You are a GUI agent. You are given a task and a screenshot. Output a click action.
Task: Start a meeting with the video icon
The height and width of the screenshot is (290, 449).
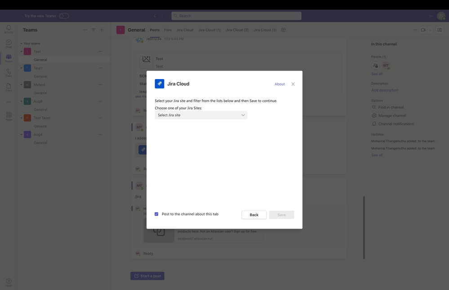[x=423, y=30]
